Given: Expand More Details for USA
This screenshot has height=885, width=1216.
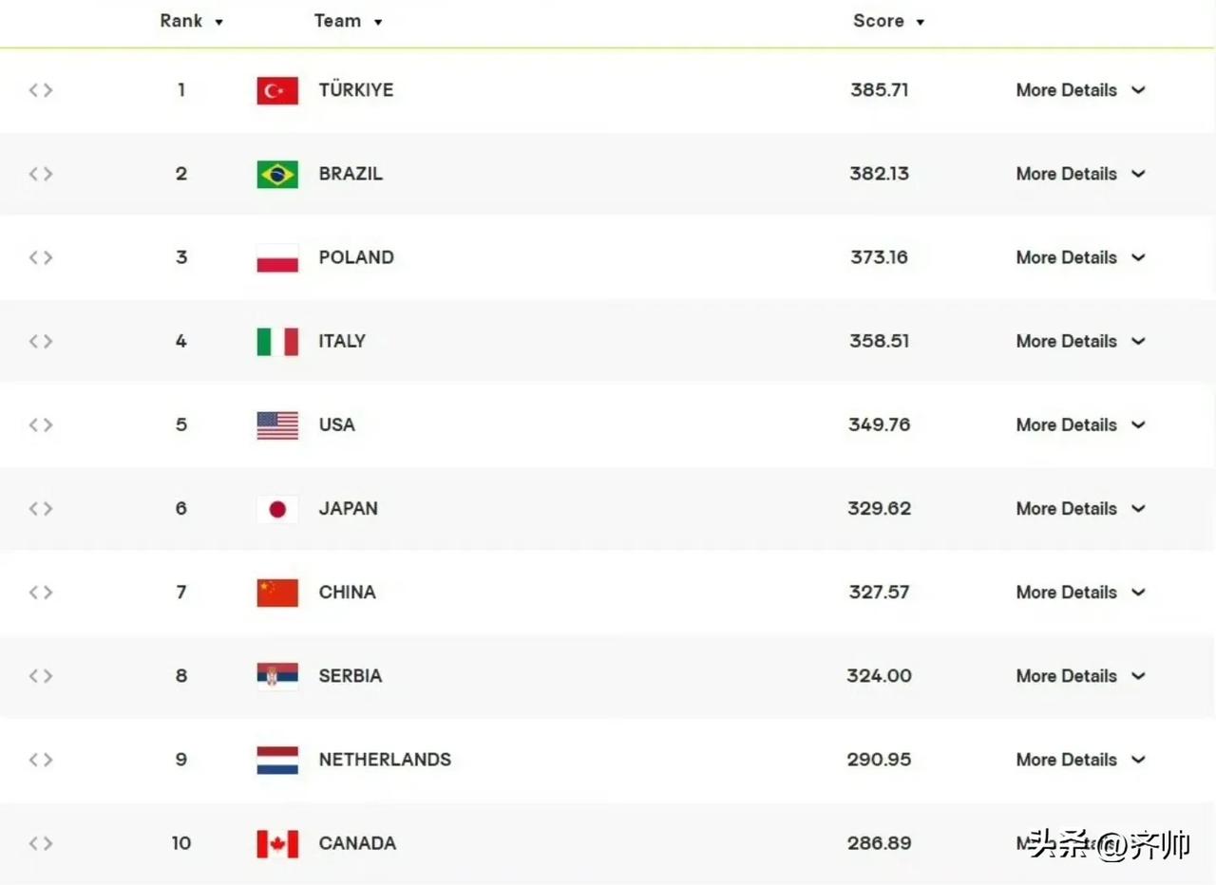Looking at the screenshot, I should (1080, 424).
